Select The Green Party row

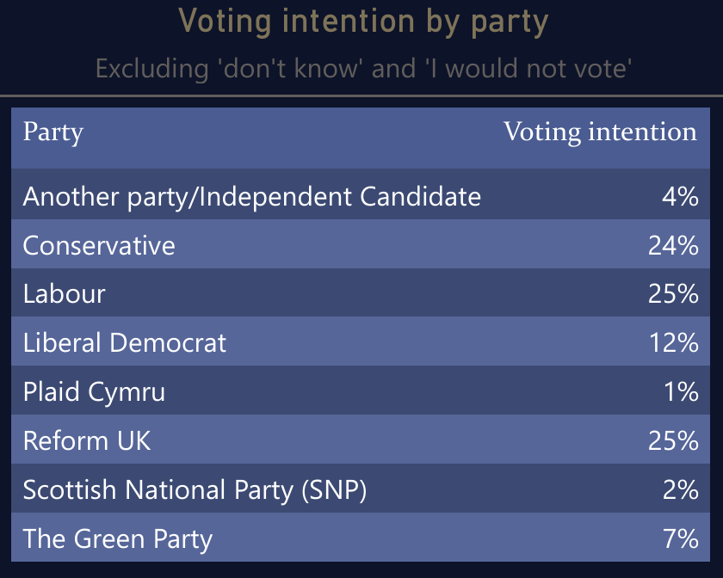pos(361,538)
